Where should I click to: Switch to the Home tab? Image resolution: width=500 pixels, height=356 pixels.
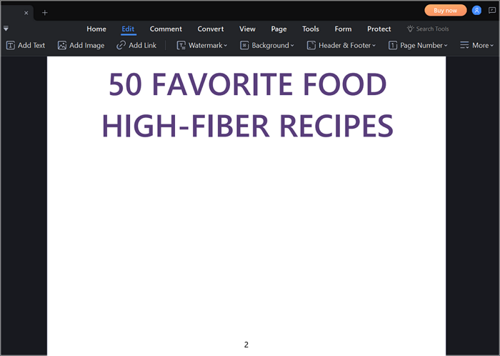[x=96, y=29]
